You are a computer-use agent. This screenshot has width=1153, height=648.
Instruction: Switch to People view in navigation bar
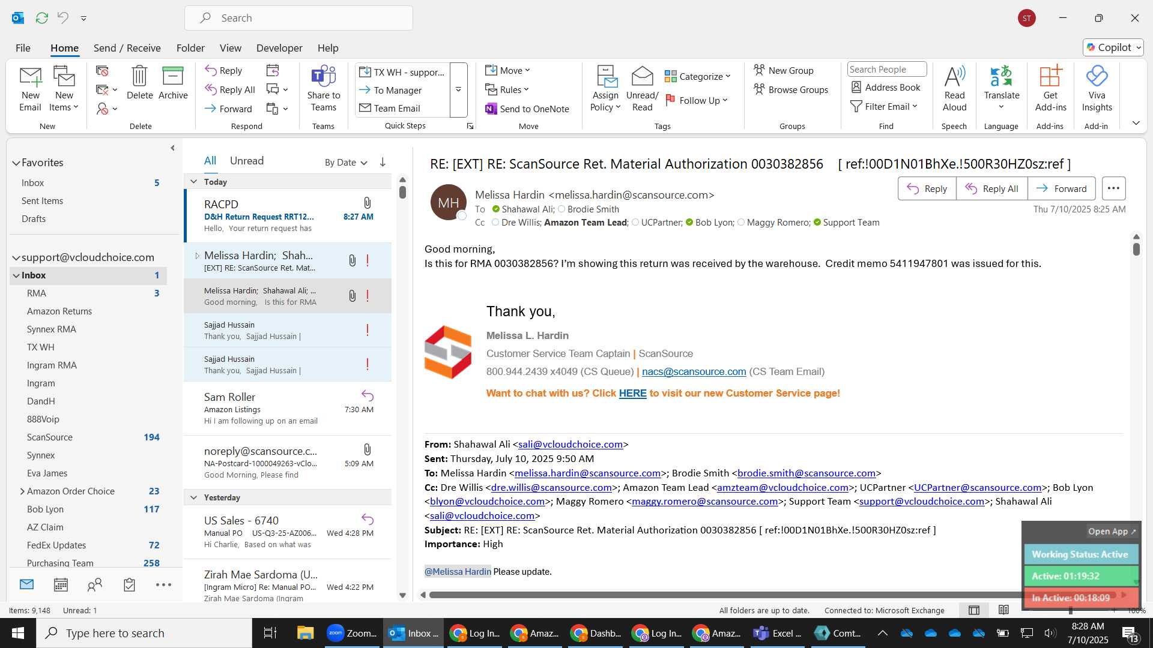[x=95, y=584]
